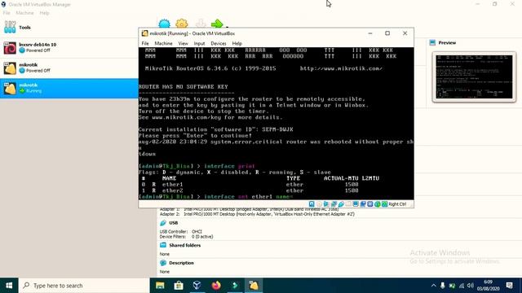Maximize the mikrotik VM window
This screenshot has height=293, width=522.
(387, 33)
